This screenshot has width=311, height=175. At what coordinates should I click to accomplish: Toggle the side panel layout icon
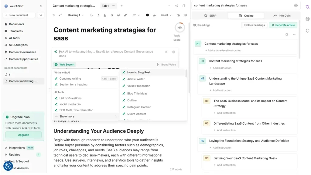184,6
